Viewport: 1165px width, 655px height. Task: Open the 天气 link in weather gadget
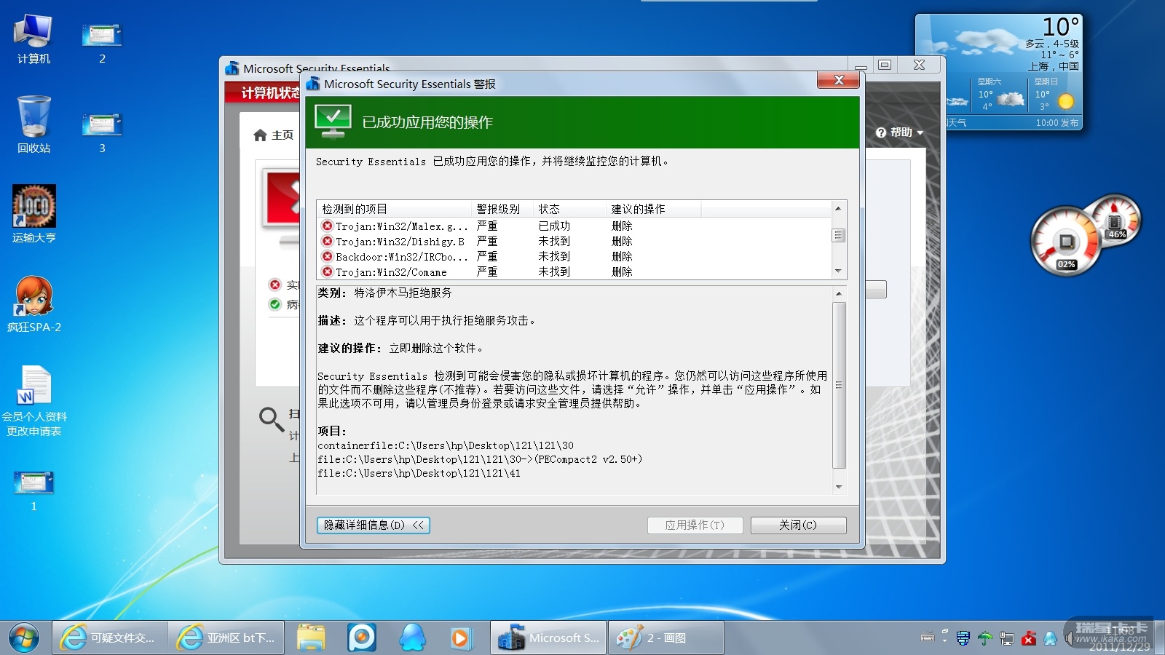tap(957, 123)
